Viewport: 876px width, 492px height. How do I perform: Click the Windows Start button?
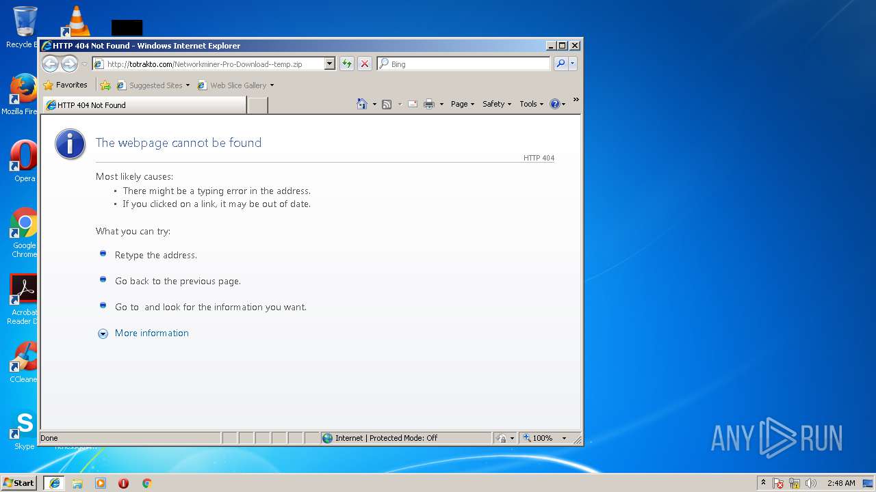click(x=18, y=482)
